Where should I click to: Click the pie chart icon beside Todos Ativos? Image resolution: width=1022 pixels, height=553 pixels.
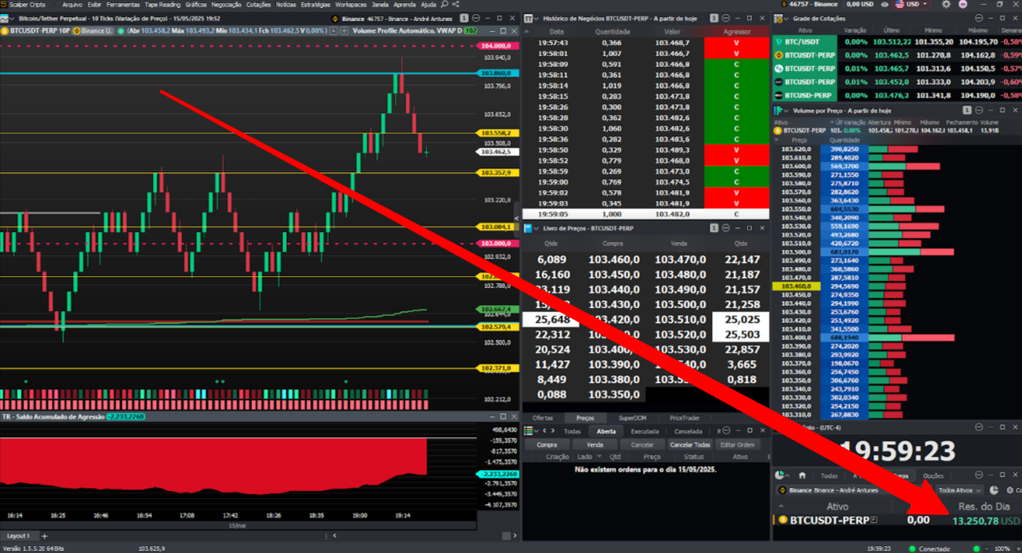(x=993, y=490)
